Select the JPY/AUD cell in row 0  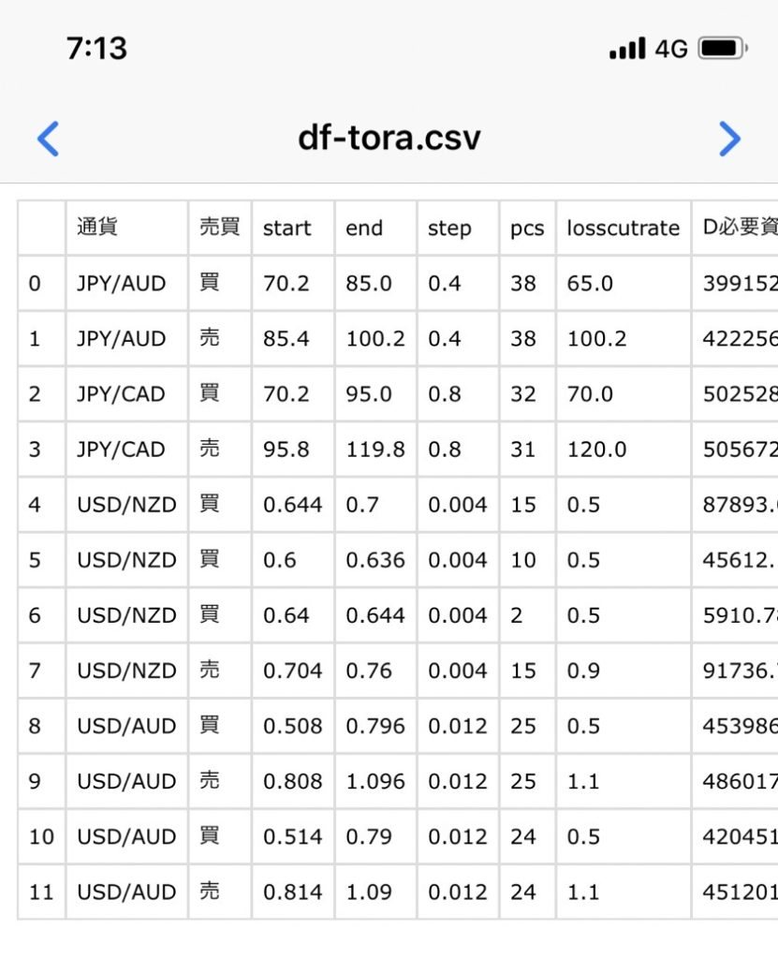[x=121, y=284]
